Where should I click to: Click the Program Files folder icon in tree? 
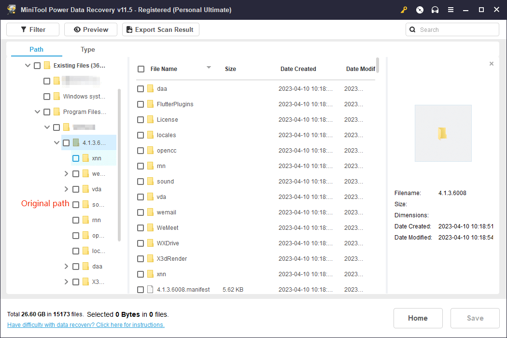(x=56, y=112)
